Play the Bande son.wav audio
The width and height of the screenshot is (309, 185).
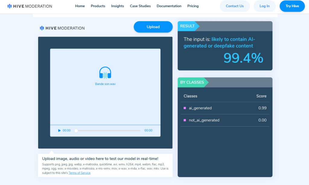click(59, 130)
